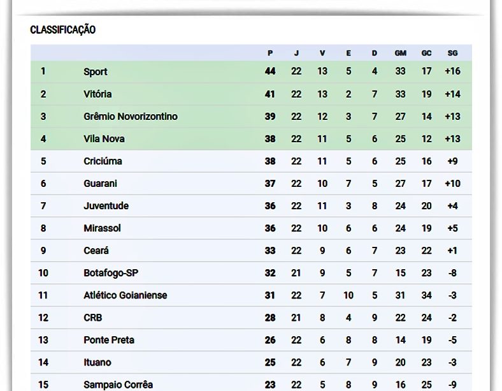Image resolution: width=502 pixels, height=391 pixels.
Task: Click the GM goals scored header
Action: 400,53
